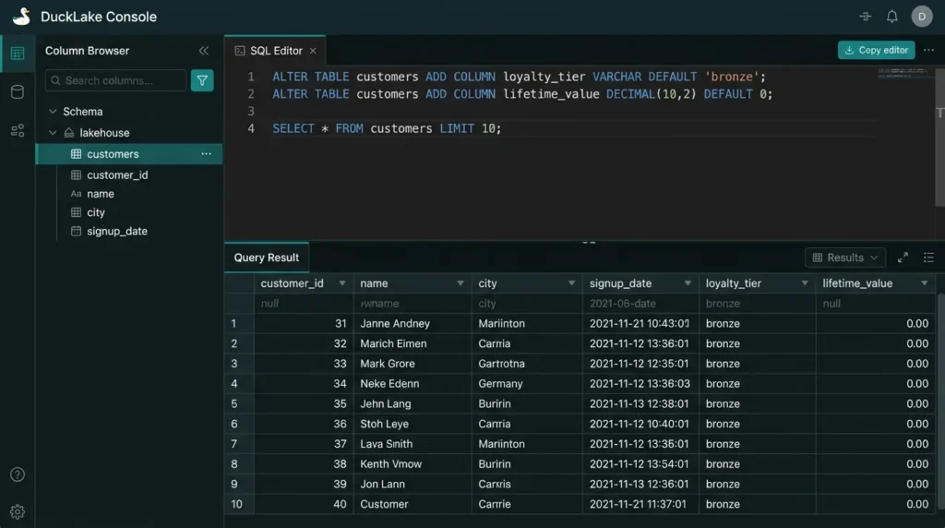Select customer_id column in tree
Image resolution: width=945 pixels, height=528 pixels.
pos(117,174)
